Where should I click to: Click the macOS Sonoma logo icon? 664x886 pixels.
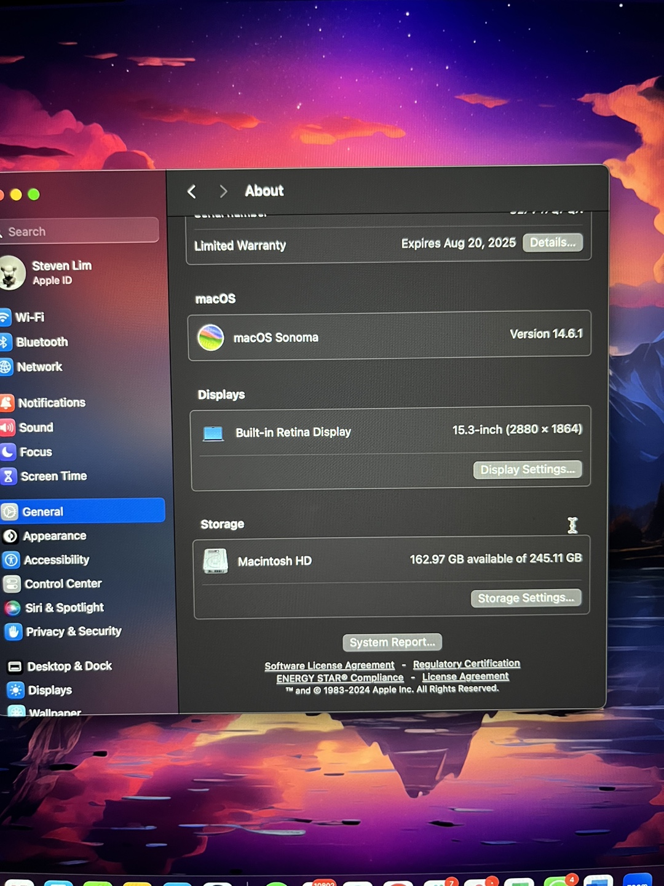[211, 338]
